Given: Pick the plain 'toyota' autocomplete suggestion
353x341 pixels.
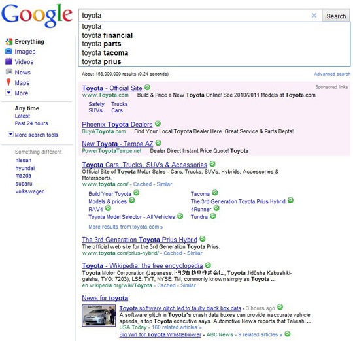Looking at the screenshot, I should pyautogui.click(x=92, y=27).
